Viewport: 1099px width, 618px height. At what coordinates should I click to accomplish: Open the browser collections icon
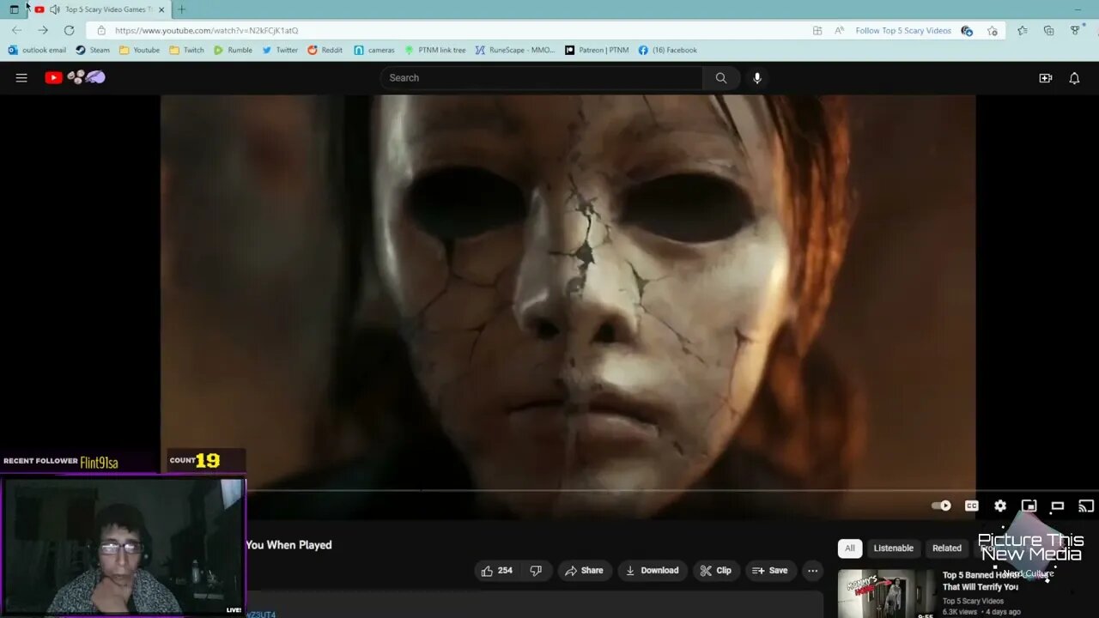(x=1048, y=30)
